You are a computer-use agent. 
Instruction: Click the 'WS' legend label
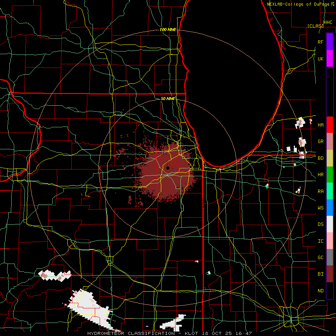click(320, 208)
